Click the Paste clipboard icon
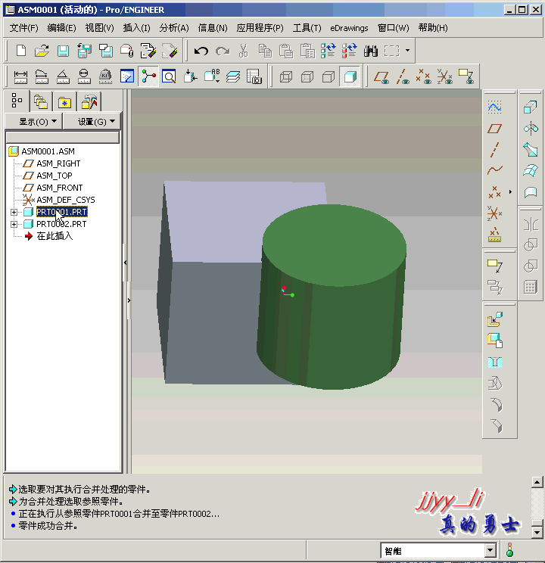The height and width of the screenshot is (563, 545). (x=286, y=51)
